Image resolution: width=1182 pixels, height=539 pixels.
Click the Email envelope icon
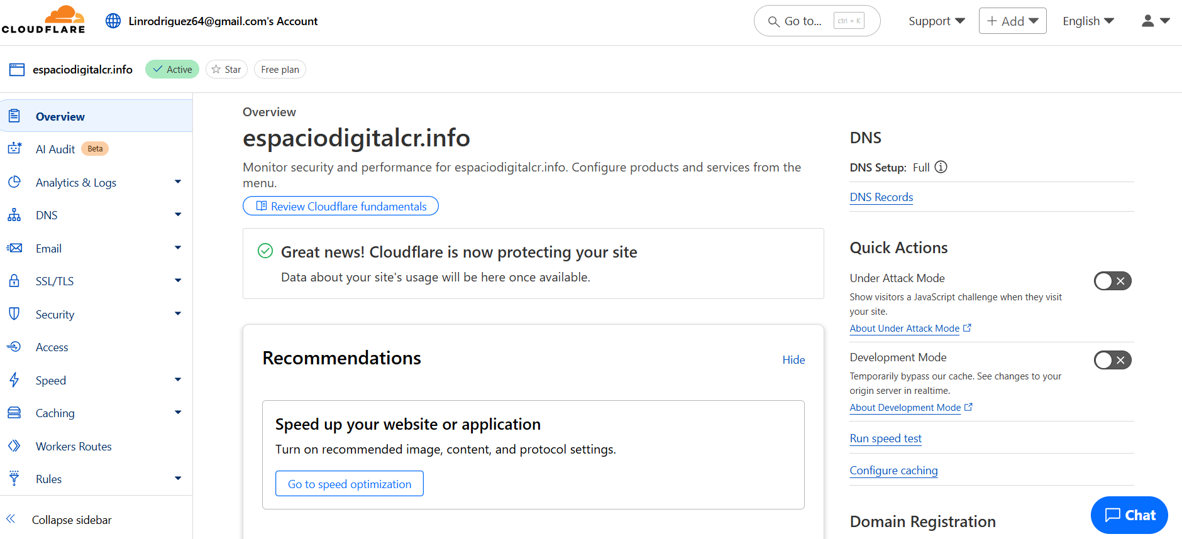[x=14, y=248]
